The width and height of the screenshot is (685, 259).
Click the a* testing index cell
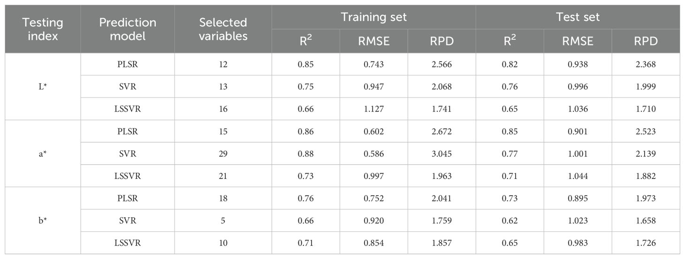[x=42, y=154]
